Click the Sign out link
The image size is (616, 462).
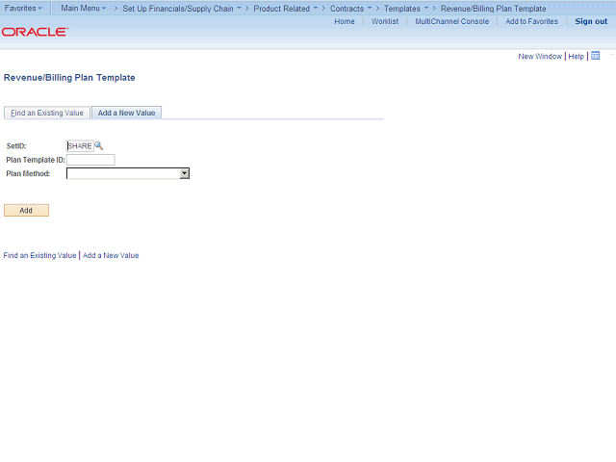pyautogui.click(x=591, y=21)
